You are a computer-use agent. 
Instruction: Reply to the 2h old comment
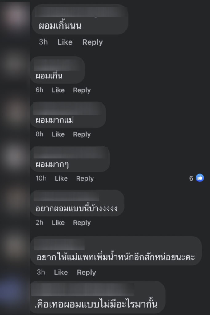[x=82, y=223]
